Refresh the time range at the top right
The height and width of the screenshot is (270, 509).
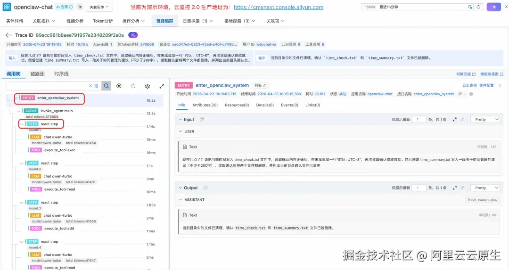pos(478,7)
